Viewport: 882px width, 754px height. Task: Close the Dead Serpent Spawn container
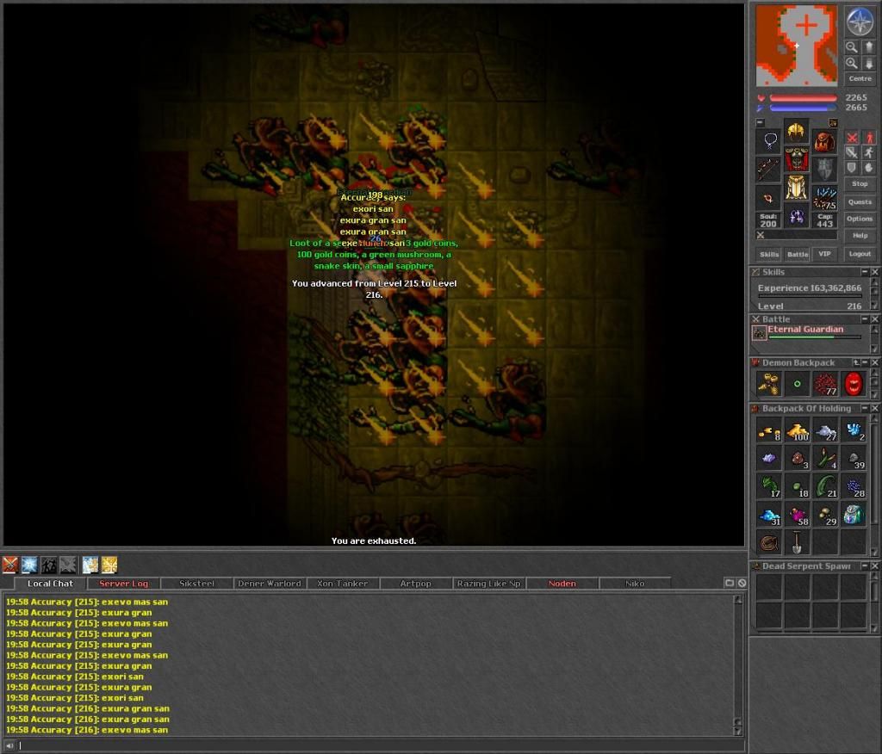pyautogui.click(x=875, y=565)
